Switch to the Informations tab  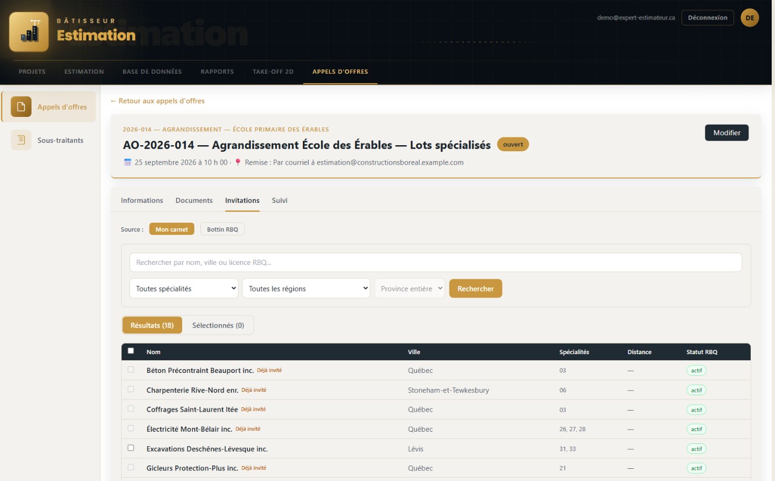(x=142, y=201)
